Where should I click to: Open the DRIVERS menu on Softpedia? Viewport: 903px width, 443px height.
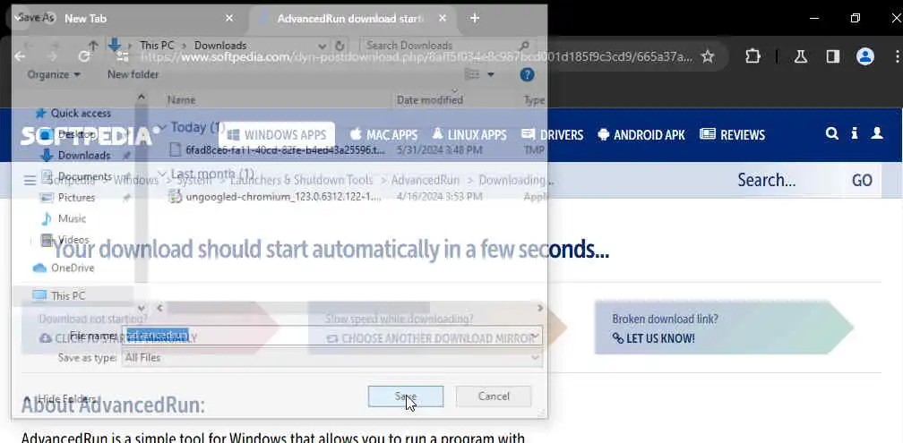(x=552, y=135)
